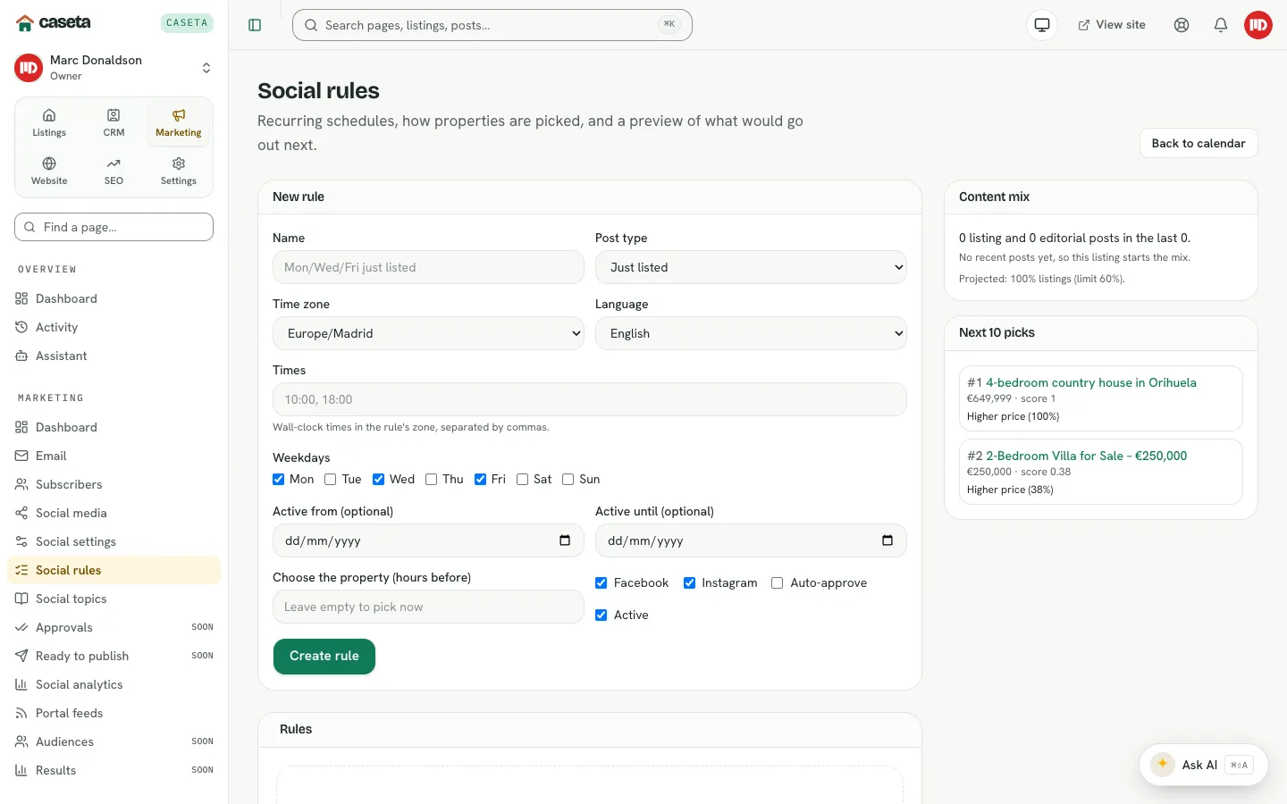The image size is (1287, 804).
Task: Open the user avatar in top right
Action: point(1258,25)
